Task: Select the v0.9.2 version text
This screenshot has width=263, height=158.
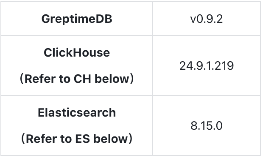Action: click(207, 19)
